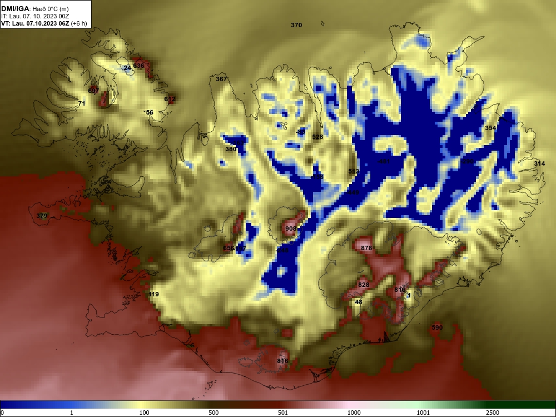Click the 1000 label on the colour scale
The width and height of the screenshot is (556, 417).
354,413
